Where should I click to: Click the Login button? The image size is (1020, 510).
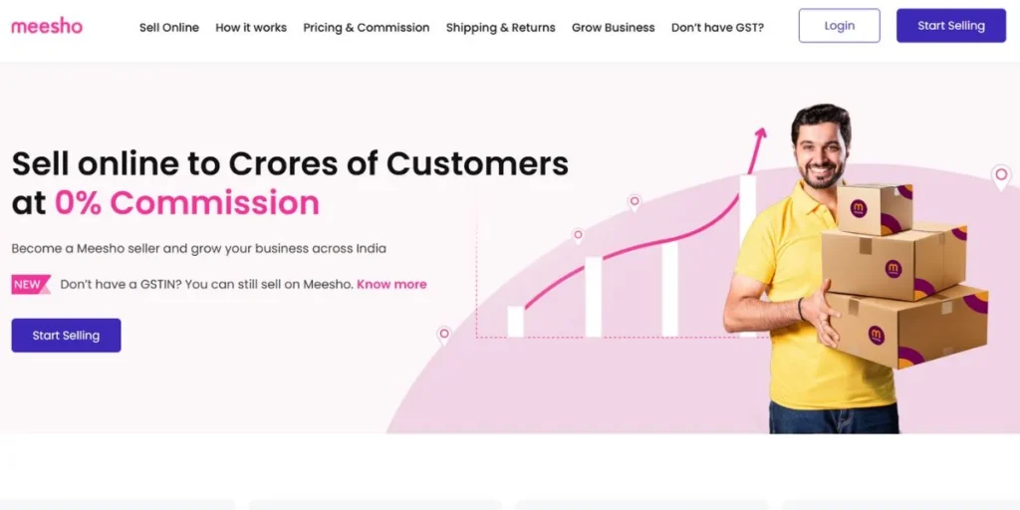coord(839,25)
